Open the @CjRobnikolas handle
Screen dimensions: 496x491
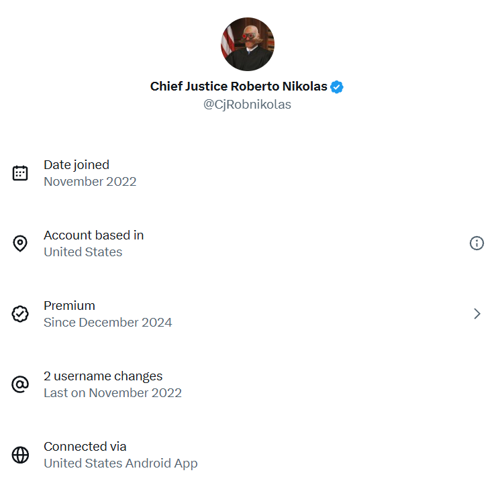247,105
